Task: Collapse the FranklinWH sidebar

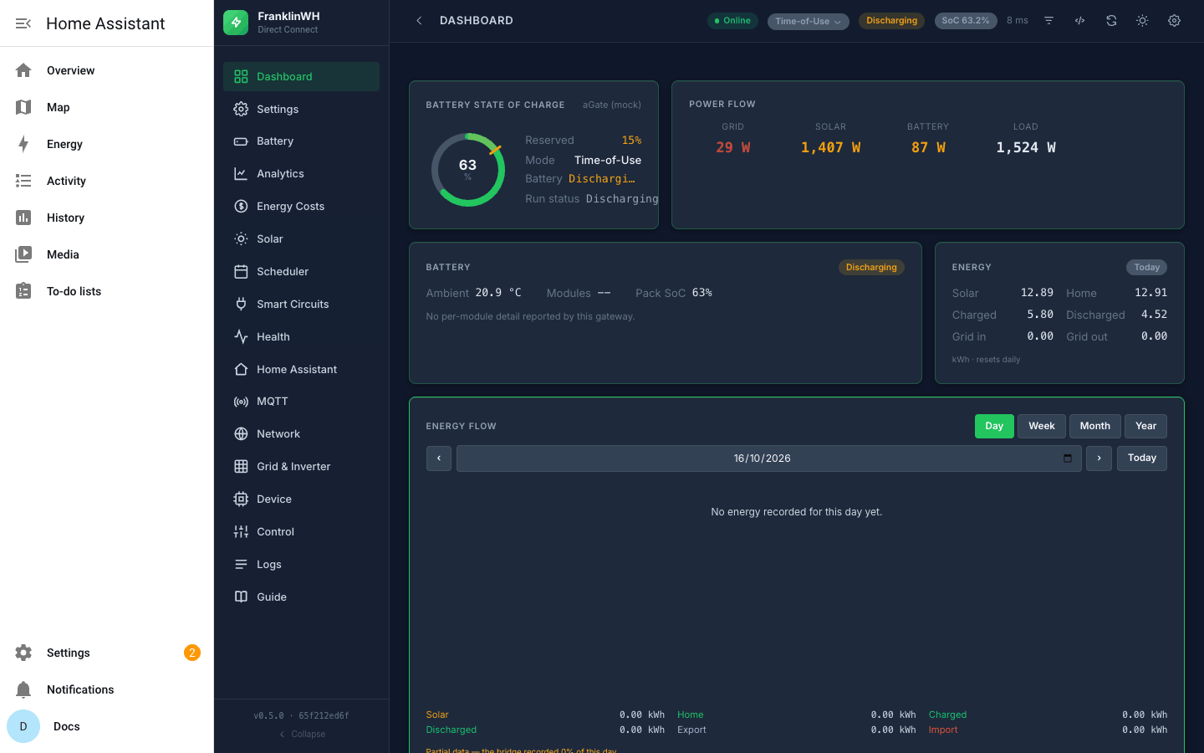Action: click(302, 735)
